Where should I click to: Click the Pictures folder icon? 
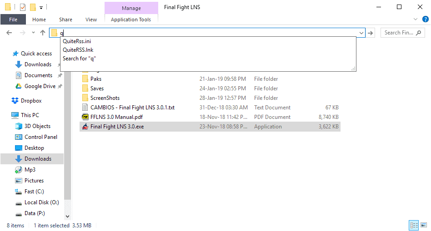tap(19, 181)
